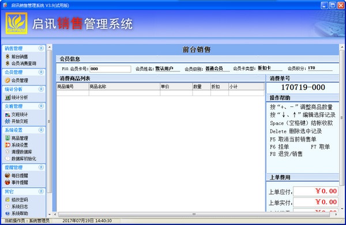Click the 上单应付 amount field
Screen dimensions: 346x225
click(316, 191)
